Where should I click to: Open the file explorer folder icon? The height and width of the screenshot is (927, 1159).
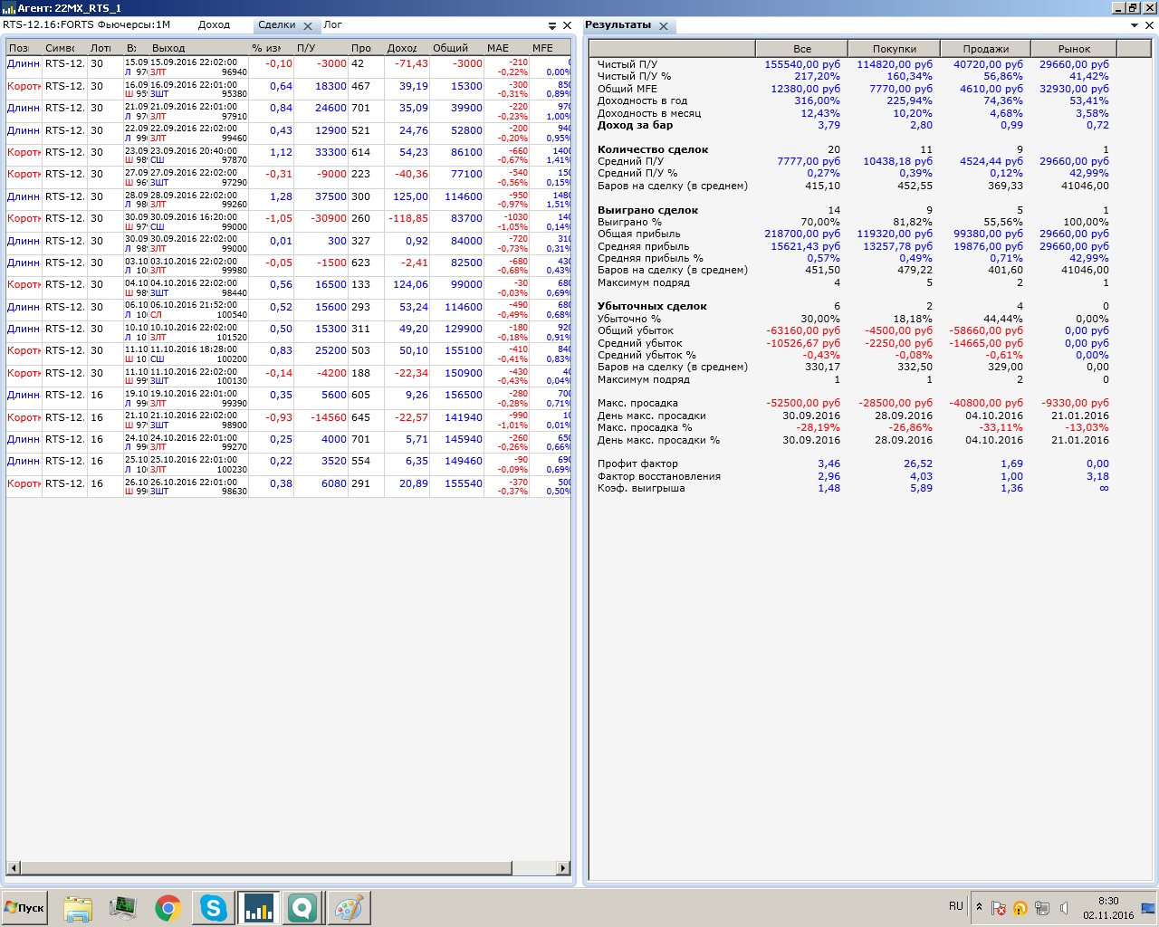pyautogui.click(x=78, y=908)
